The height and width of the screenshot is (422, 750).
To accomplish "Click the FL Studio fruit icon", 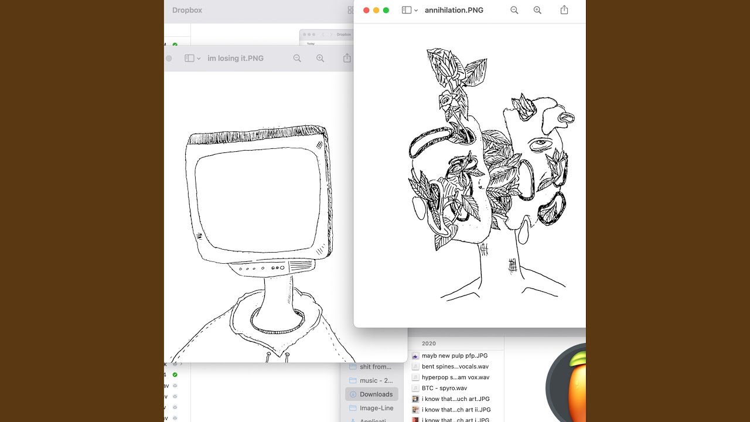I will (x=567, y=384).
